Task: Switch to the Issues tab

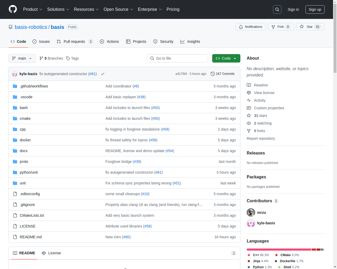Action: [41, 42]
